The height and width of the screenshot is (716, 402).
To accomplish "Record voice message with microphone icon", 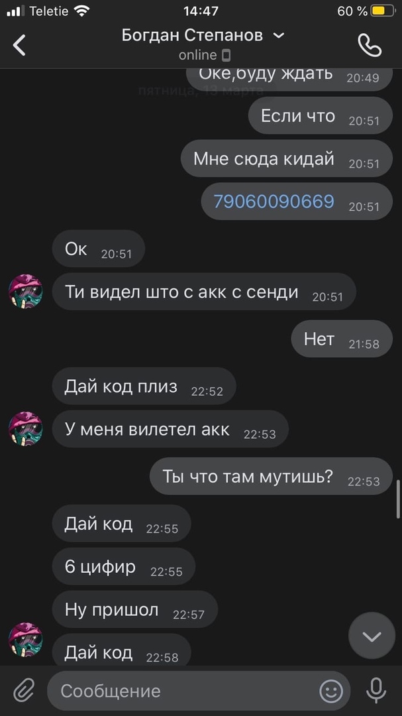I will [x=376, y=690].
